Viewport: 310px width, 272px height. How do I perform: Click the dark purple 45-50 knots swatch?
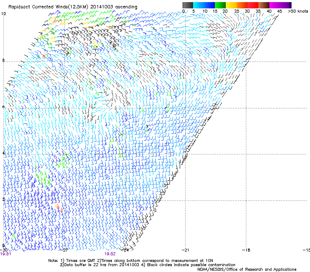click(x=286, y=5)
